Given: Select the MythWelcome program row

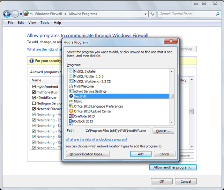Looking at the screenshot, I should (x=119, y=86).
